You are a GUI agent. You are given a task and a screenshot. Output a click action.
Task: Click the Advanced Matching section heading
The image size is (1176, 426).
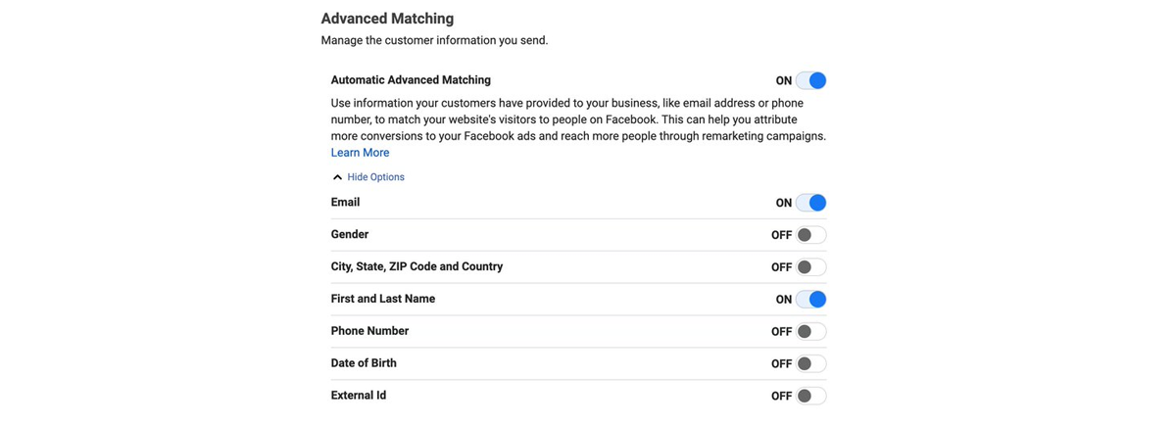pos(387,19)
